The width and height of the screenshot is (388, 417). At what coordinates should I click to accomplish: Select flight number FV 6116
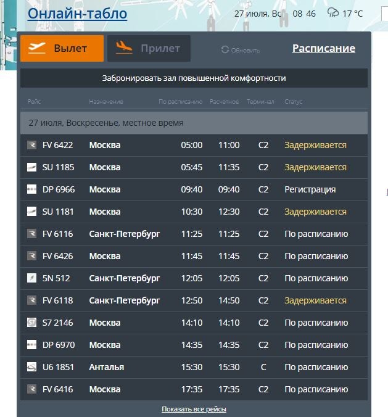57,234
